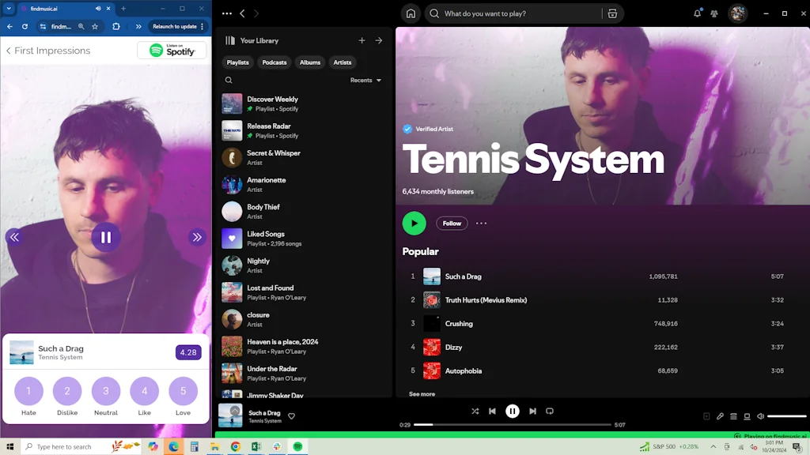The width and height of the screenshot is (810, 455).
Task: Adjust the volume slider
Action: pyautogui.click(x=786, y=416)
